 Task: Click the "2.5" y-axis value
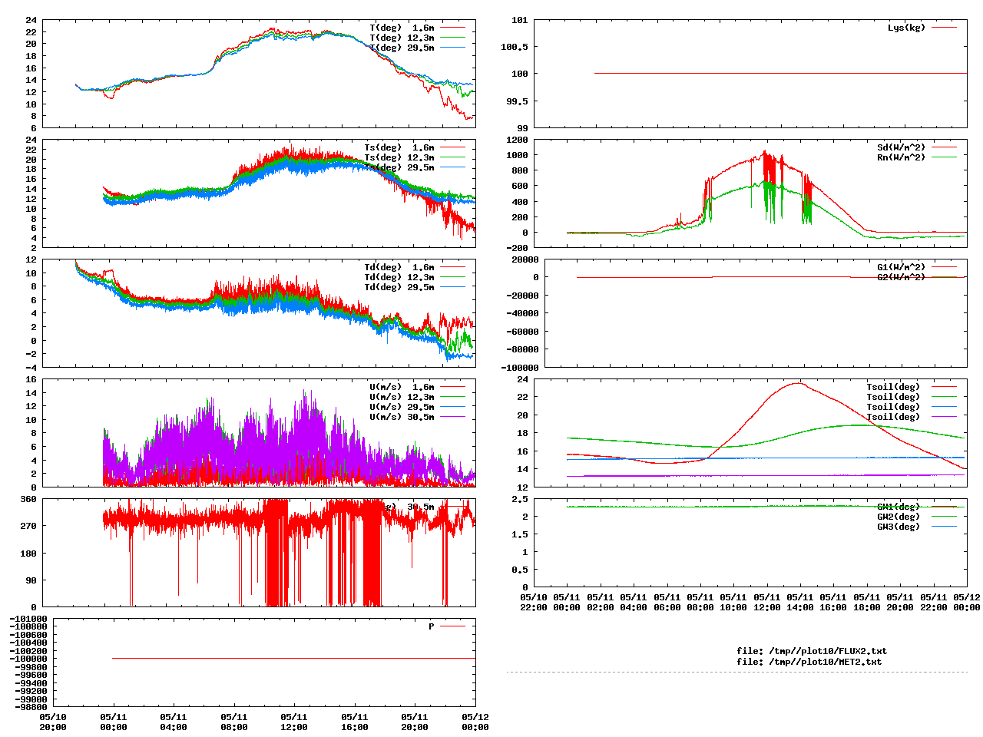[520, 499]
